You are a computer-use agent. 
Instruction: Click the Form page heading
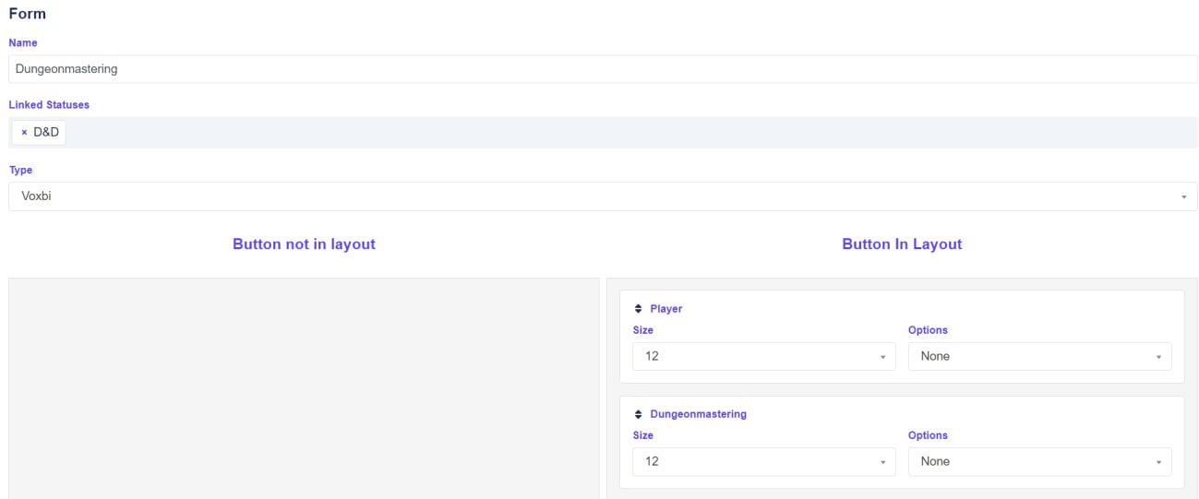(28, 14)
